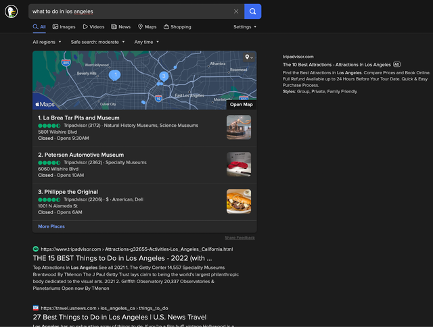Open the 'The 10 Best Attractions' ad title
The image size is (433, 327).
pyautogui.click(x=337, y=64)
